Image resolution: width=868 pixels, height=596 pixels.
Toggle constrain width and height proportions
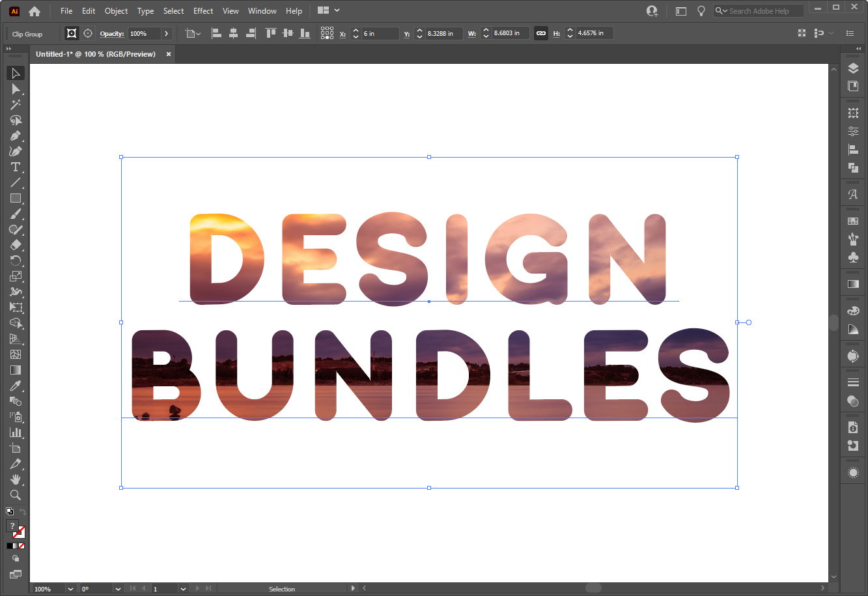(541, 33)
